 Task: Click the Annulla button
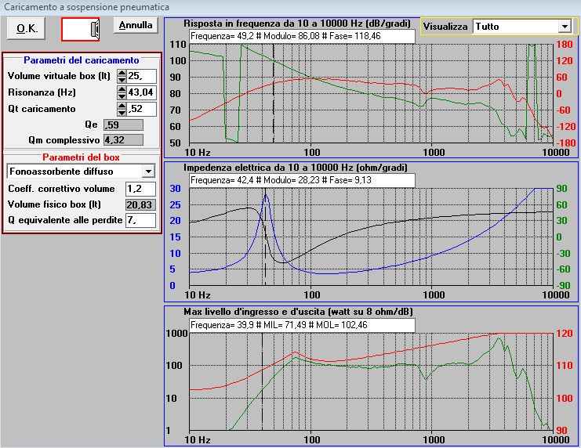[136, 25]
